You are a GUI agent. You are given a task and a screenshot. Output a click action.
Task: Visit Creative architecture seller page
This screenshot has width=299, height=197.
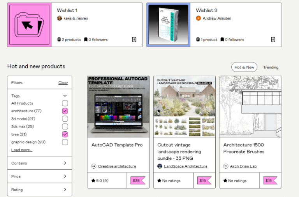click(117, 166)
